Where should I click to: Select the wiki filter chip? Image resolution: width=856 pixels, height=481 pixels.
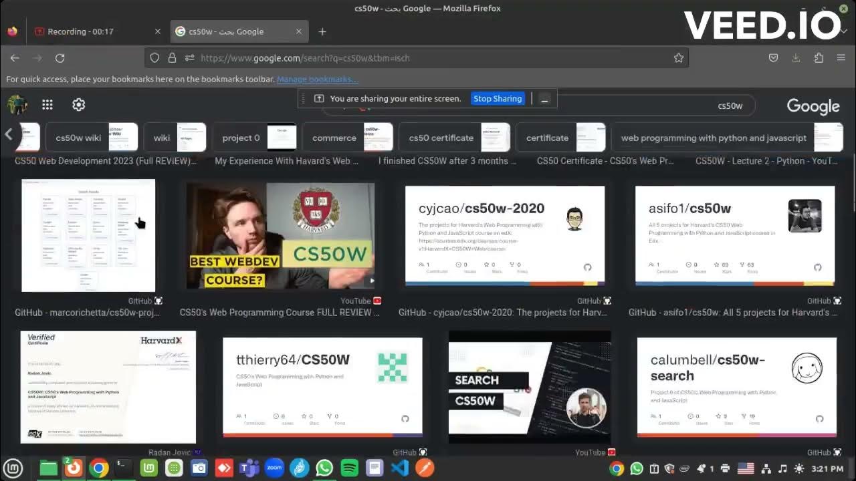[x=175, y=138]
